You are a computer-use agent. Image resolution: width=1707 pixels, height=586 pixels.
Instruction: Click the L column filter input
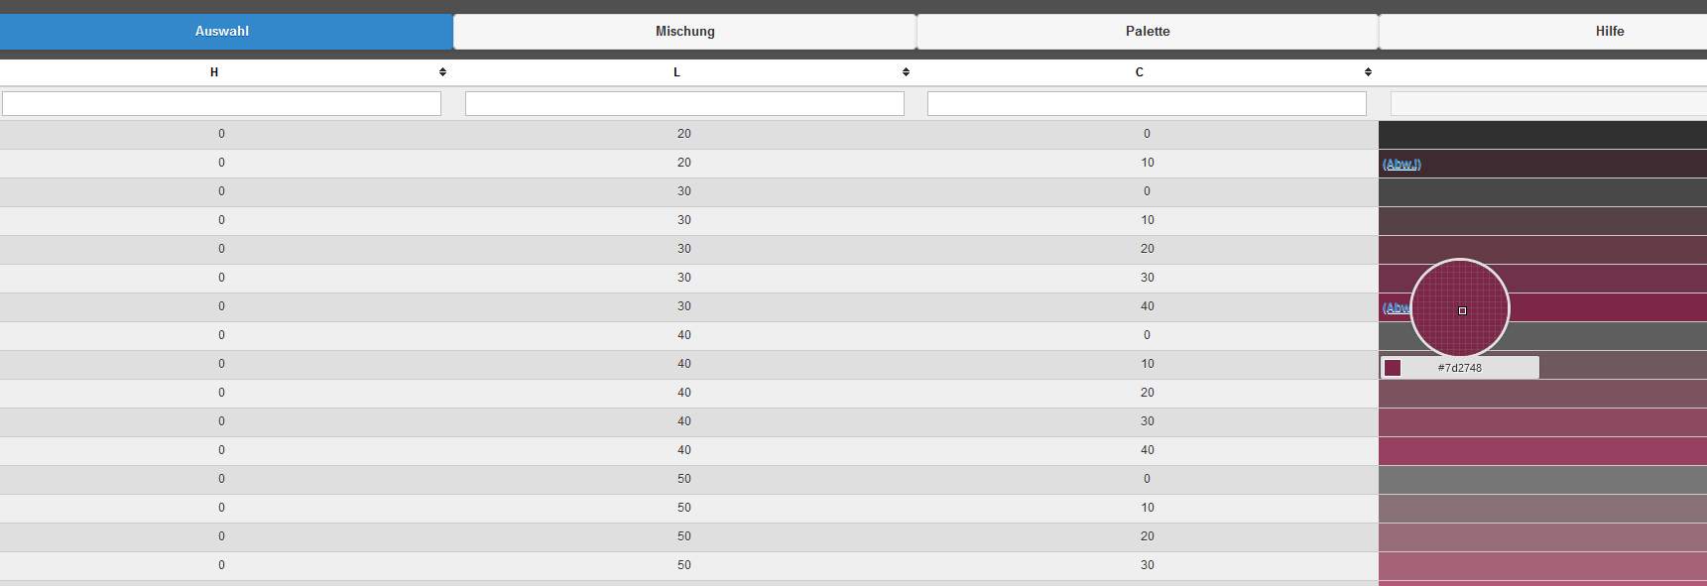point(684,104)
